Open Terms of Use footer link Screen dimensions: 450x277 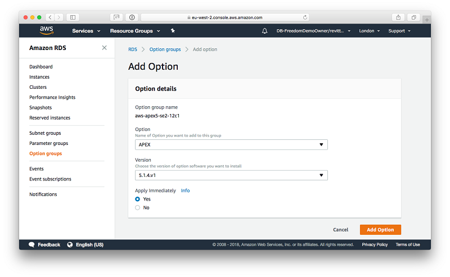click(407, 244)
